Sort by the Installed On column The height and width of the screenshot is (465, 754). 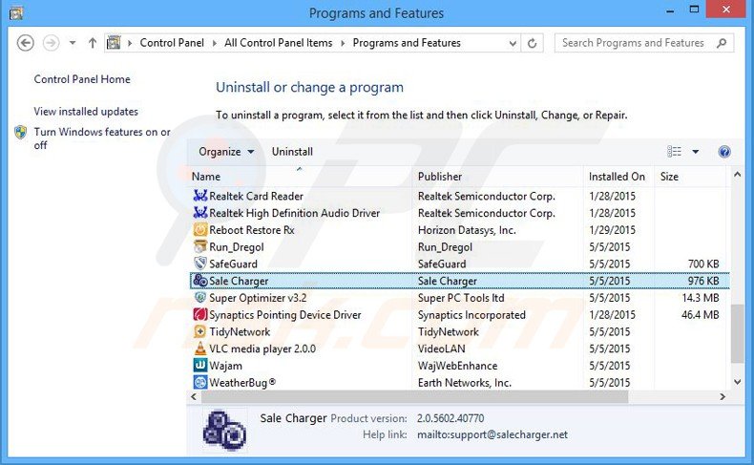[x=617, y=177]
